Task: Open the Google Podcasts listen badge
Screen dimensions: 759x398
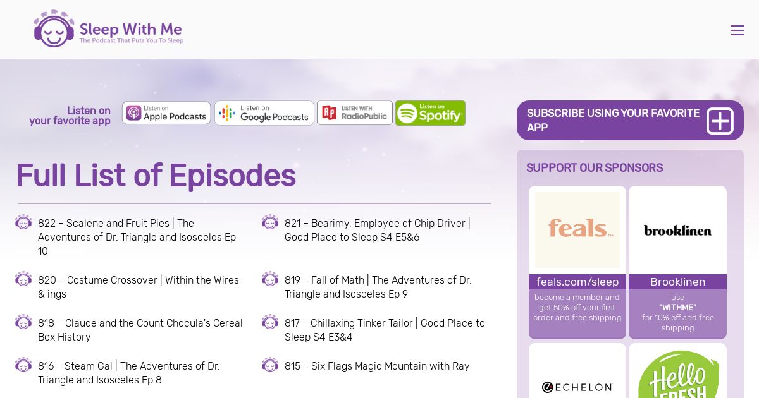Action: coord(264,113)
